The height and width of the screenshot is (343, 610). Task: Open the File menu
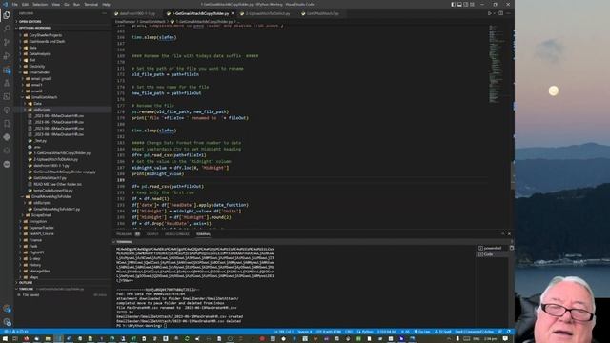pyautogui.click(x=15, y=4)
